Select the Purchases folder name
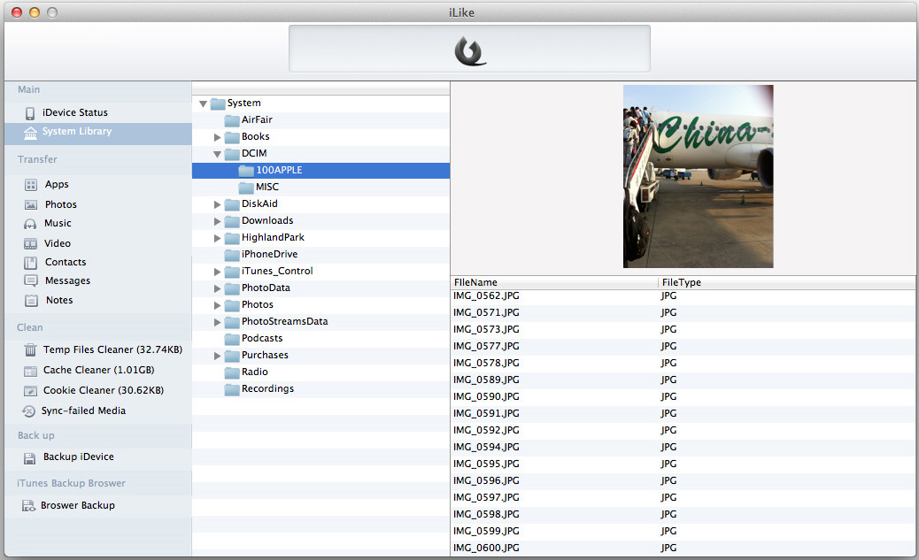The width and height of the screenshot is (919, 560). [x=265, y=355]
